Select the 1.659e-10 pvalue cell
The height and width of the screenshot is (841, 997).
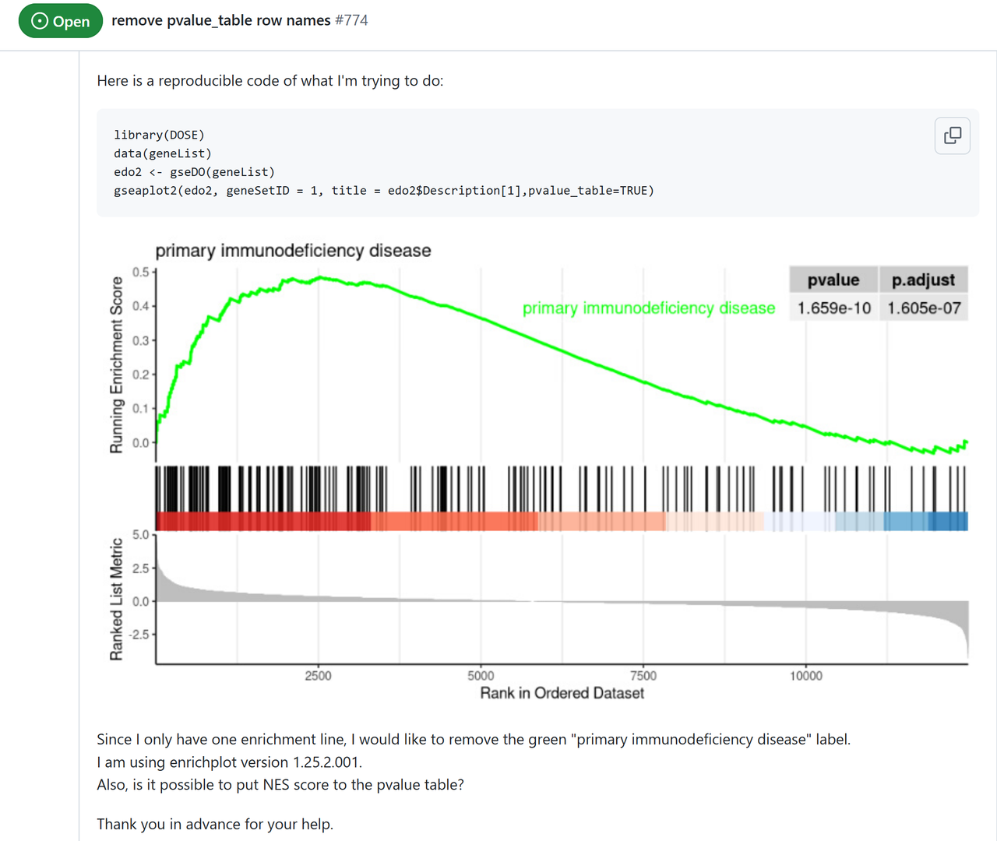[833, 308]
